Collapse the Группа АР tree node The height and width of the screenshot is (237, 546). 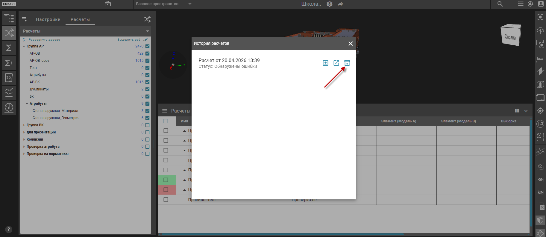[x=24, y=46]
